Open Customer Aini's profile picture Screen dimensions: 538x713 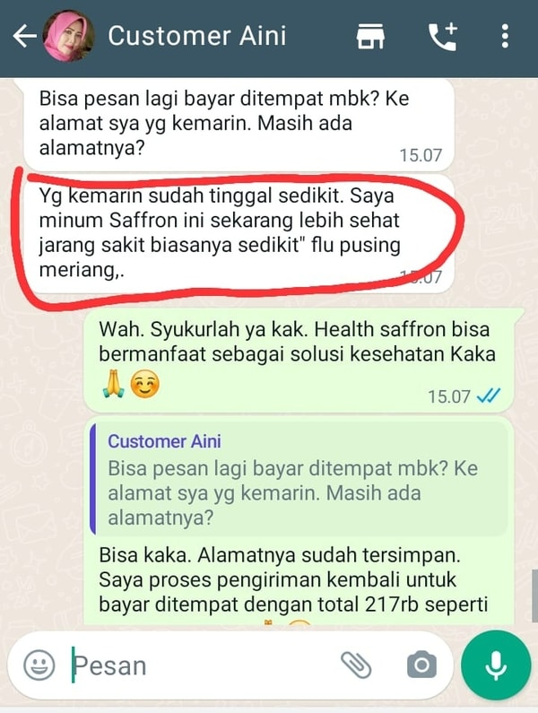click(x=68, y=36)
